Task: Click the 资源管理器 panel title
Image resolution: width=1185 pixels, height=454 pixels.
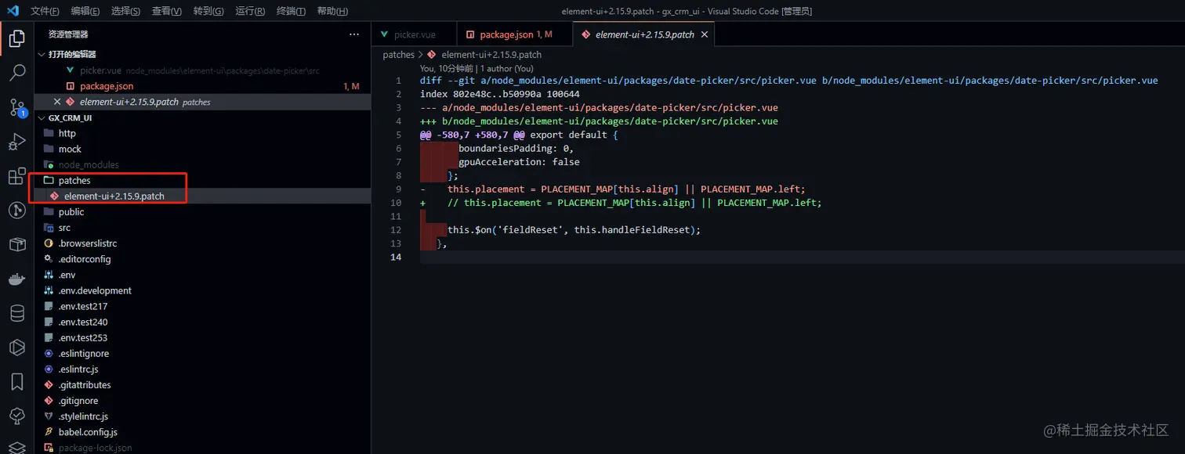Action: (x=68, y=34)
